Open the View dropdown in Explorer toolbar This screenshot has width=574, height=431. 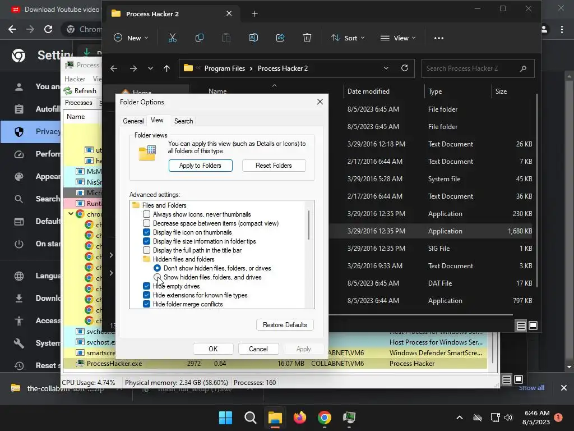(x=398, y=38)
